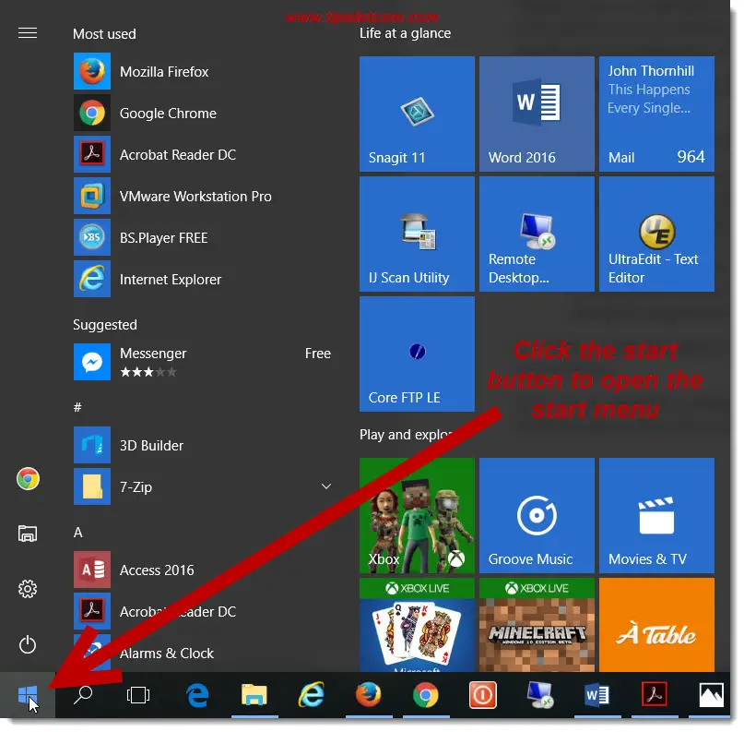Open Task View on the taskbar
This screenshot has width=744, height=732.
tap(138, 696)
